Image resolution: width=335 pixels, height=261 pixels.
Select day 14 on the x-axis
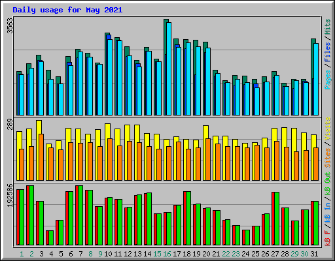click(147, 254)
